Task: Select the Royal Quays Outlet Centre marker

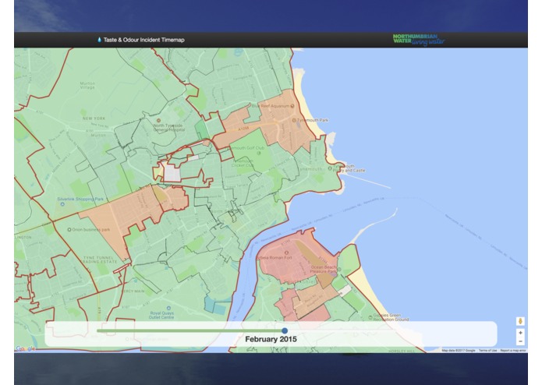Action: click(168, 309)
